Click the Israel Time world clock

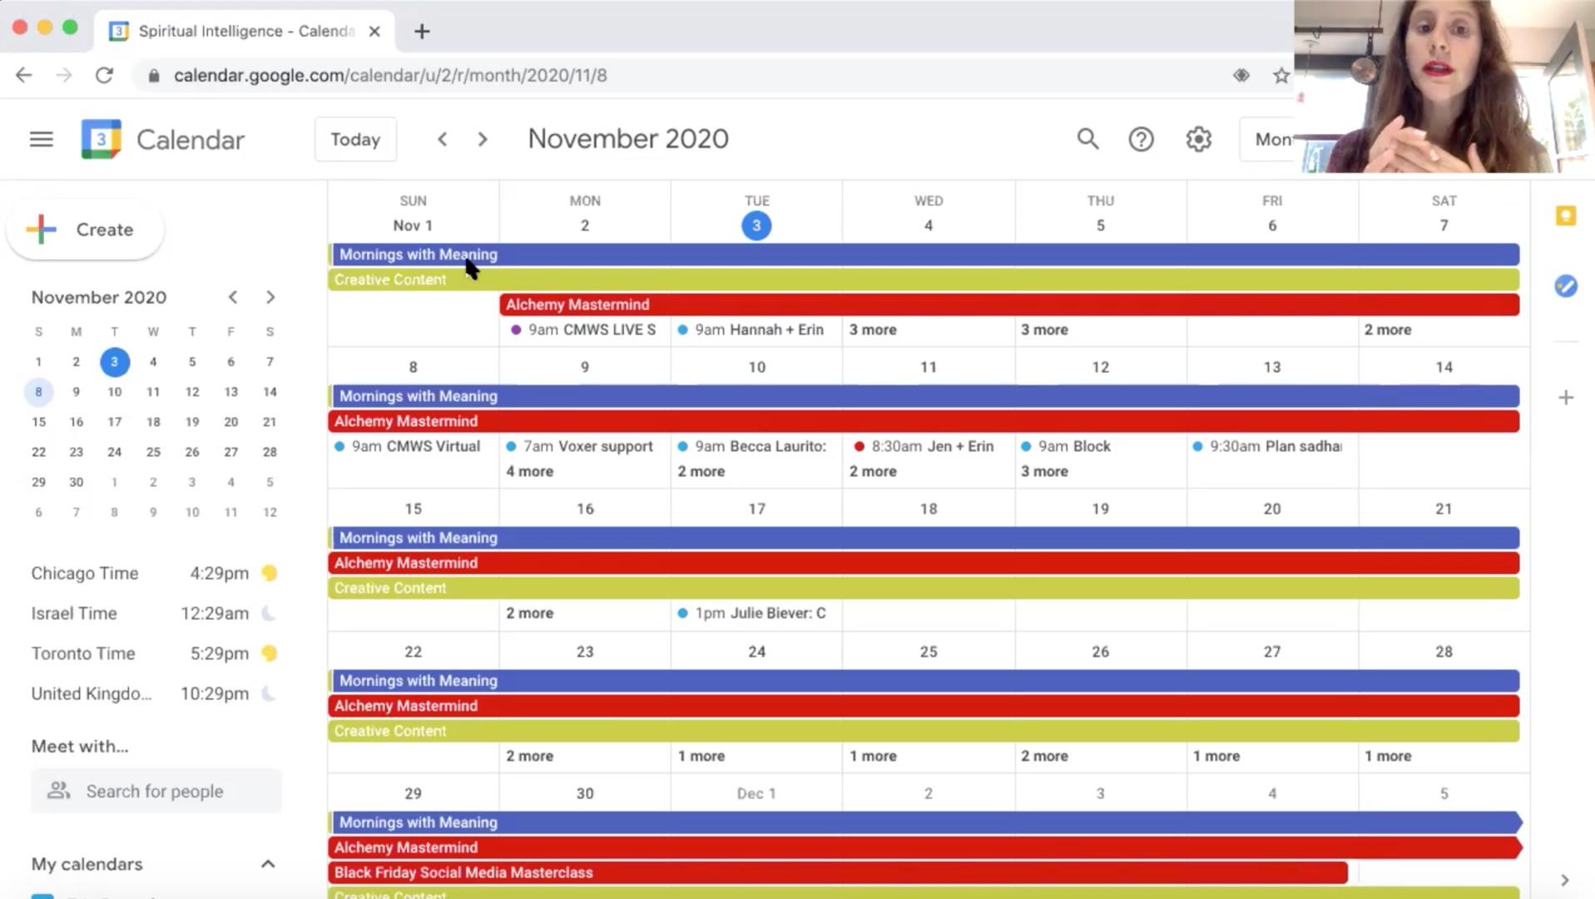tap(155, 613)
